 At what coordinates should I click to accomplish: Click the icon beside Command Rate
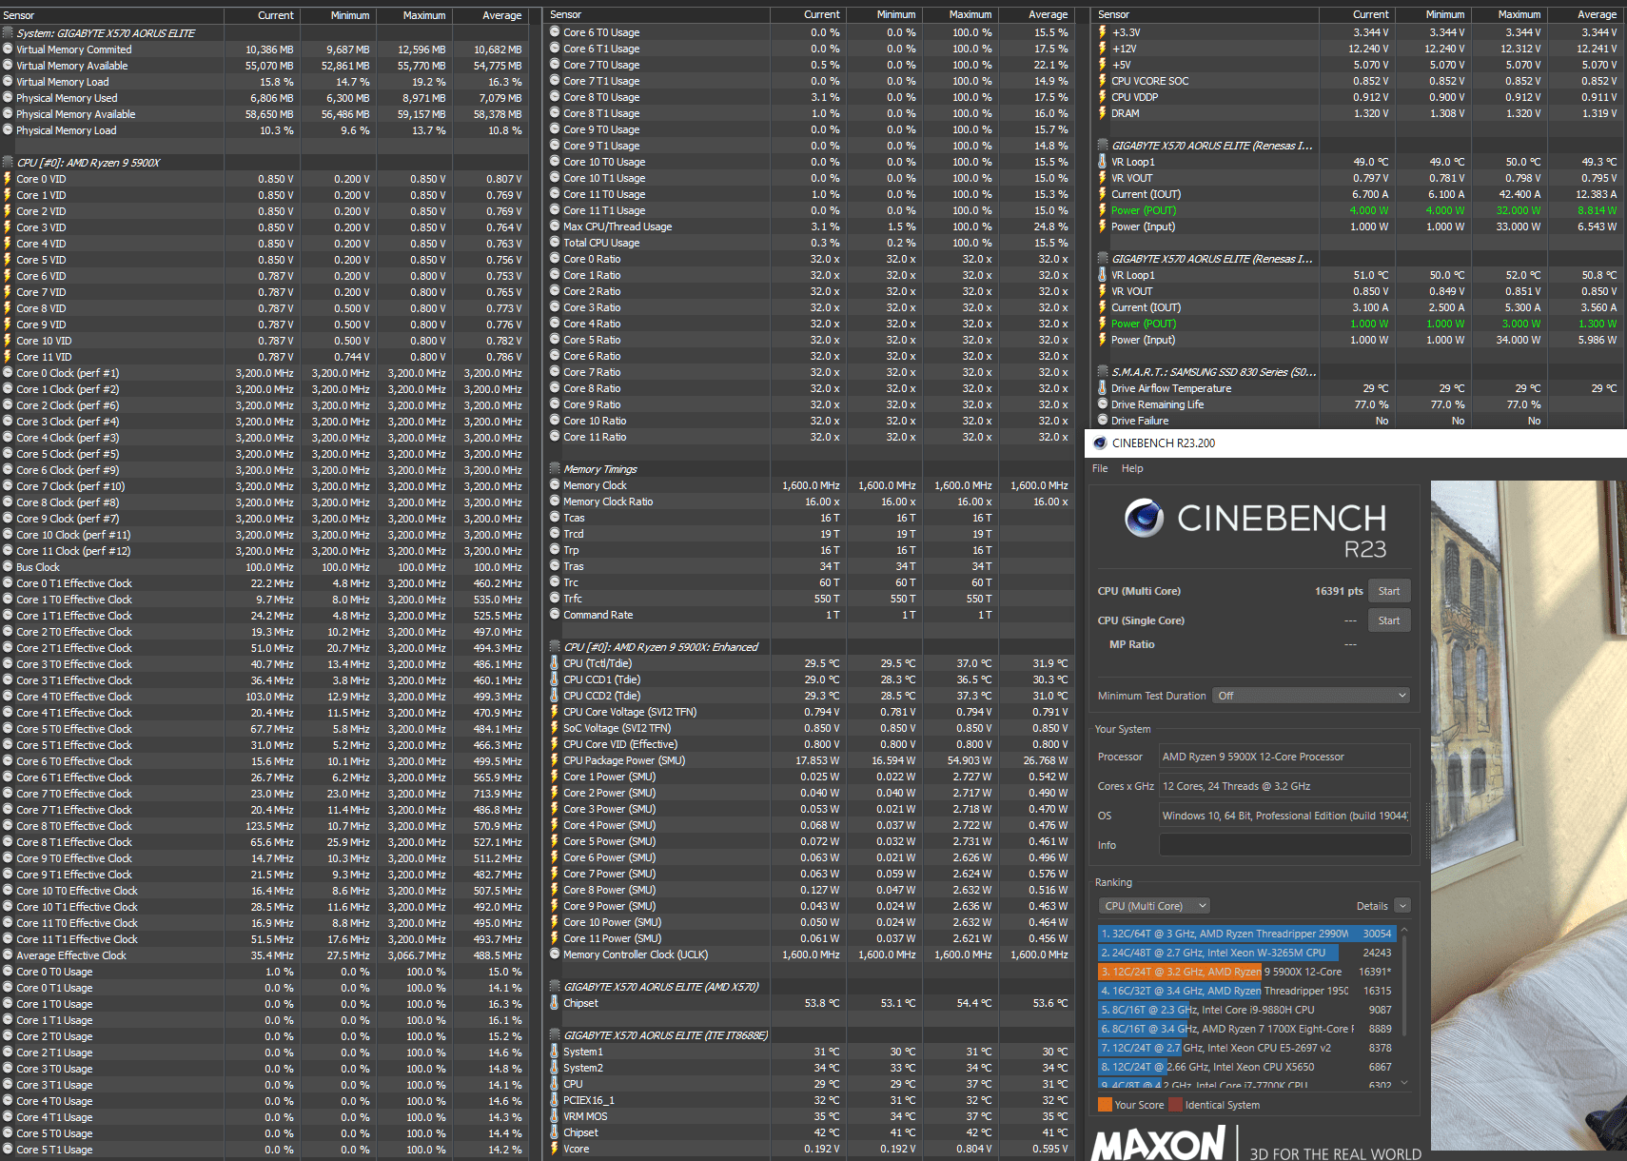coord(555,615)
